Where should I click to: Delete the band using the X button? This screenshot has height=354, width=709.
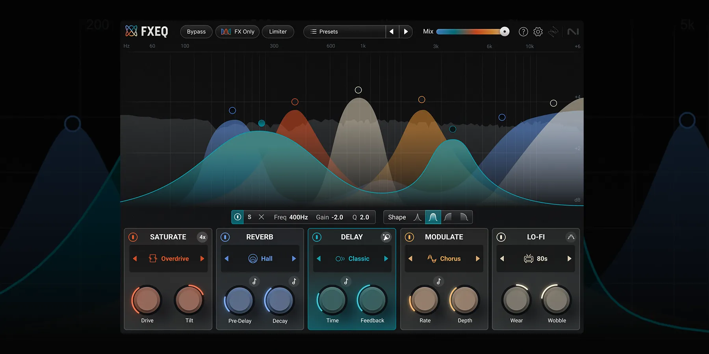pos(261,217)
